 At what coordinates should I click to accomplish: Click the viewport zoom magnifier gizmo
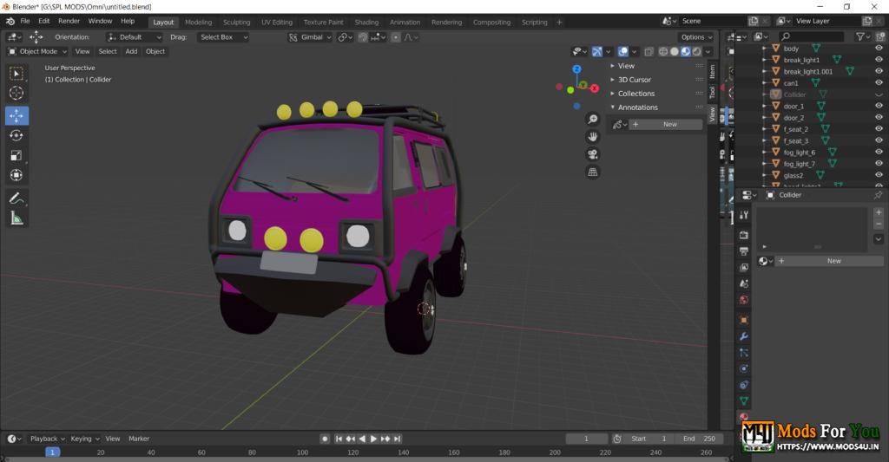tap(592, 119)
